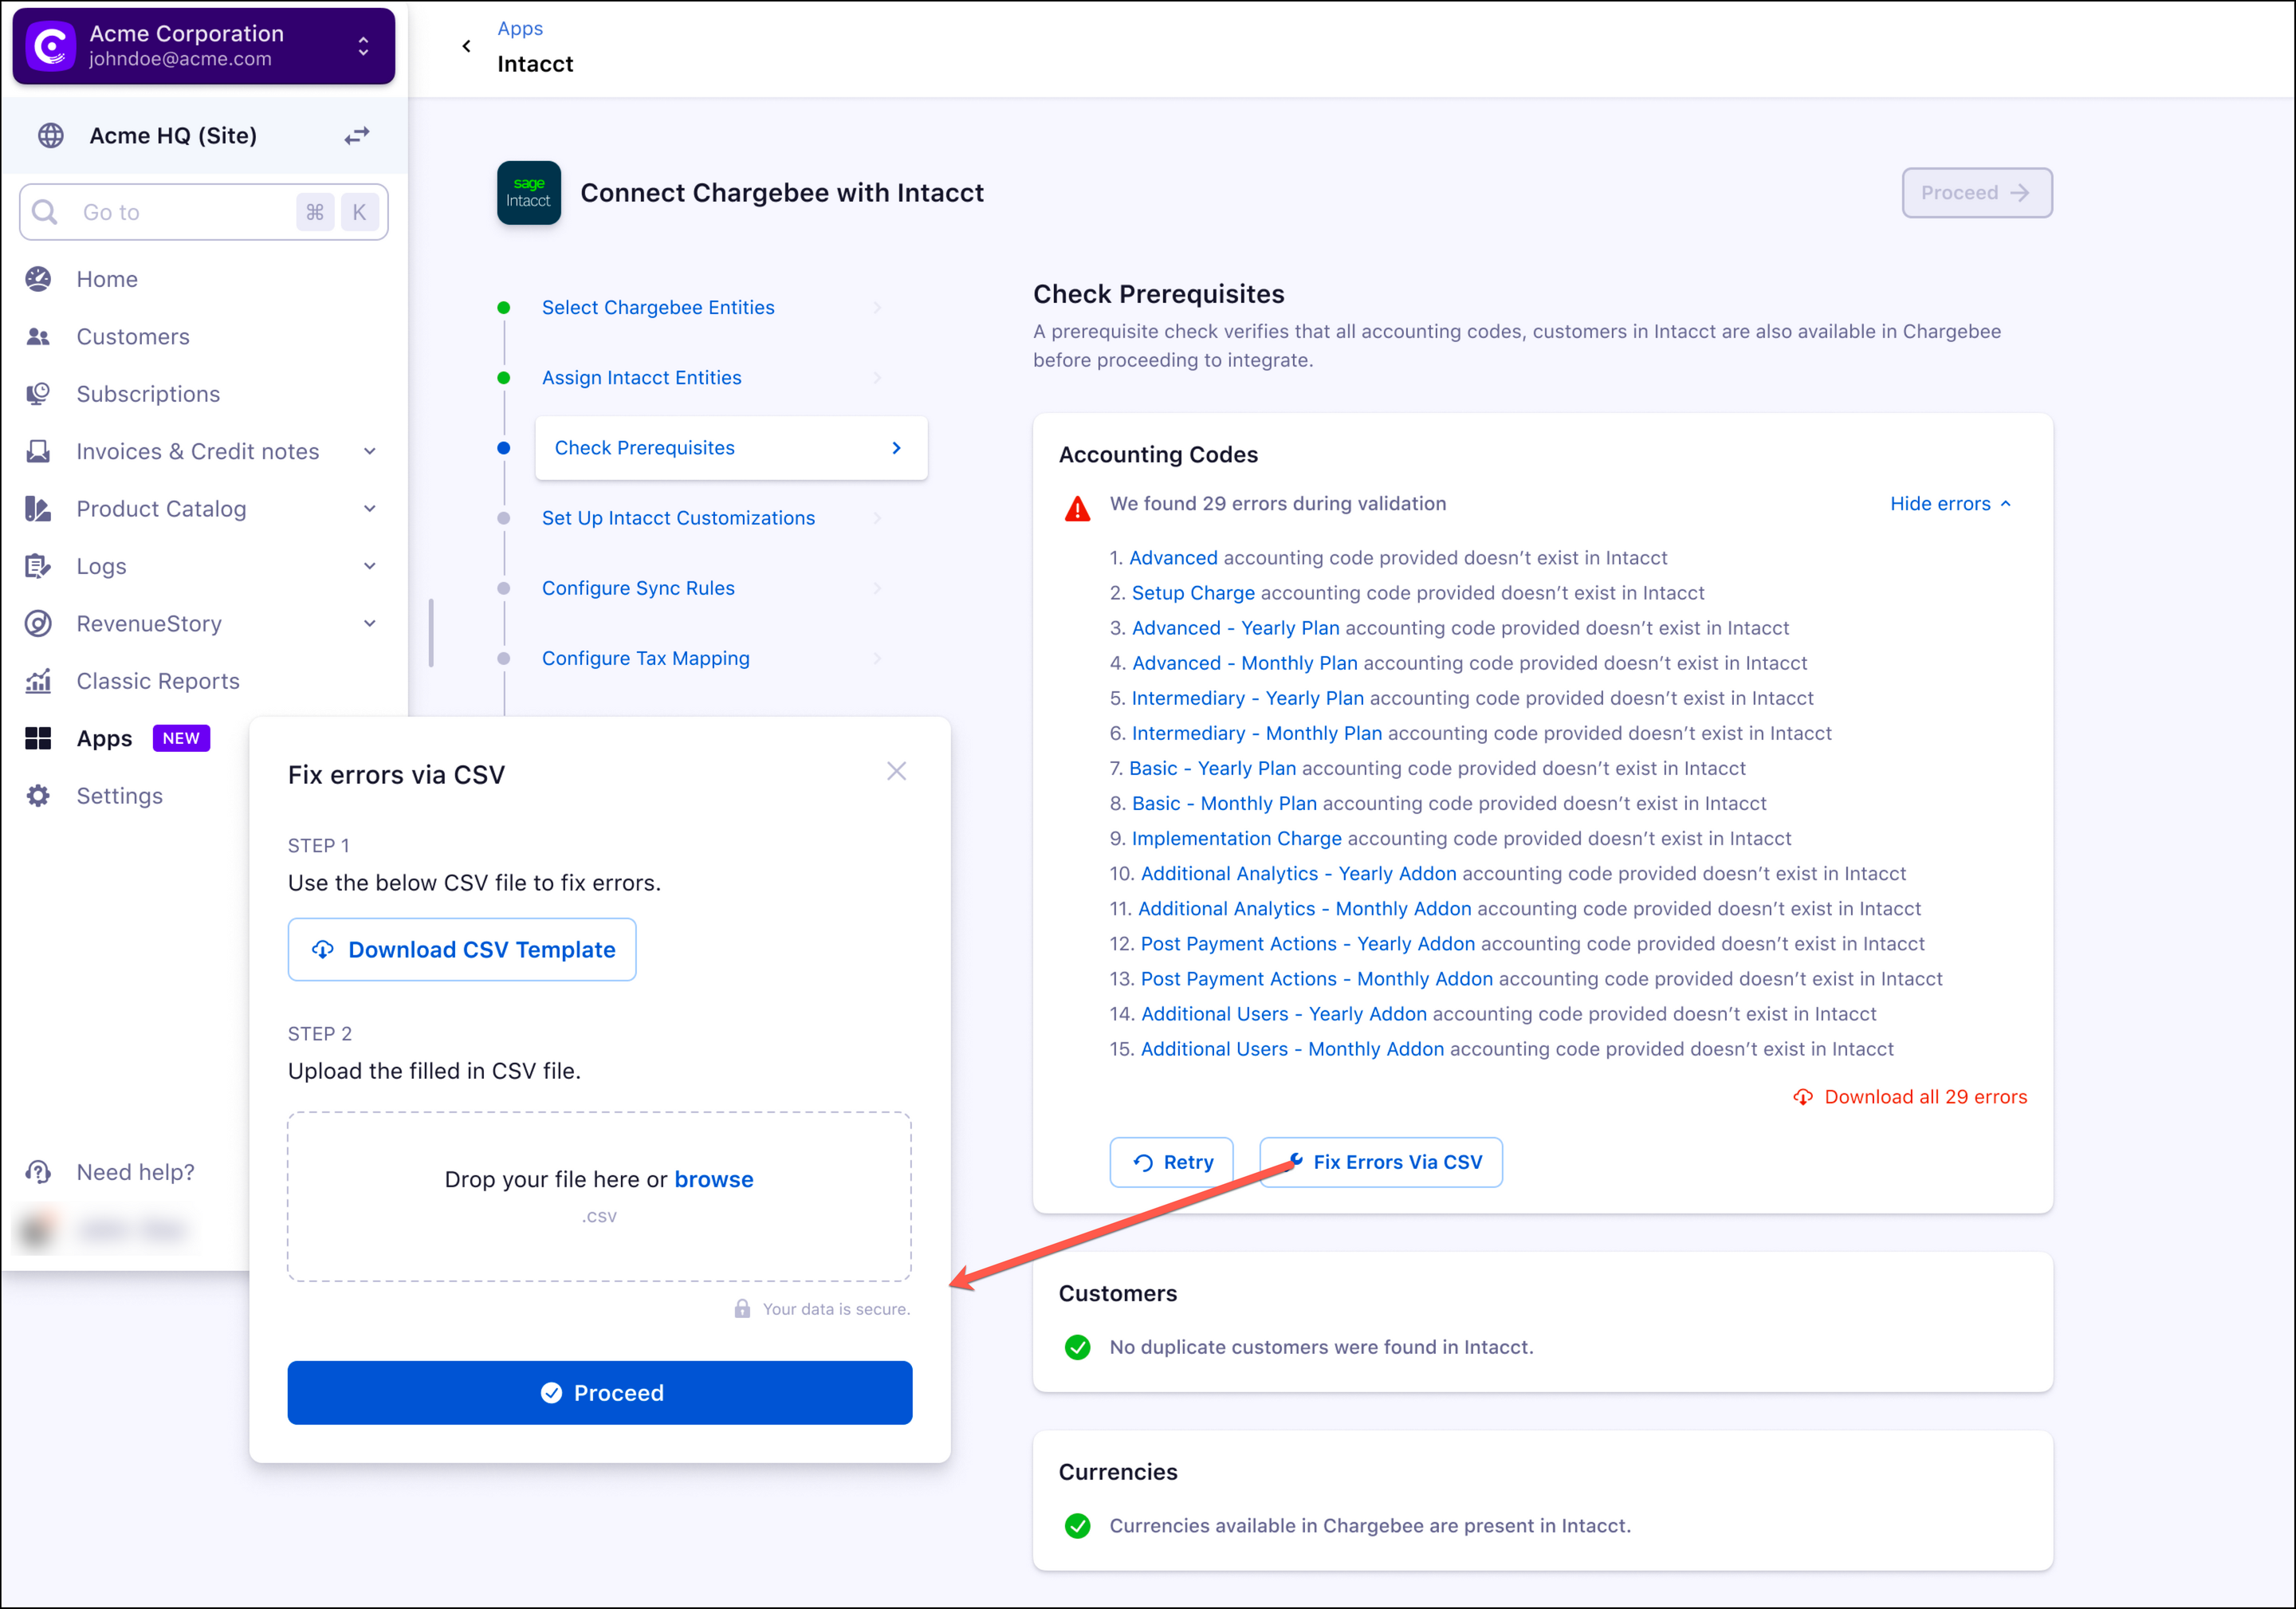Click the Retry button
This screenshot has width=2296, height=1609.
point(1171,1162)
